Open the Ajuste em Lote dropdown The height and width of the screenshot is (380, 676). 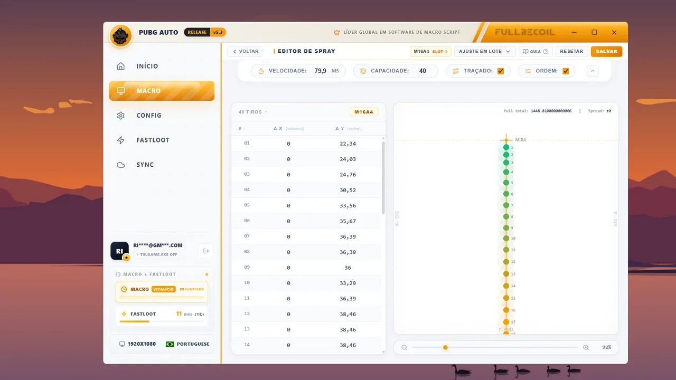485,52
